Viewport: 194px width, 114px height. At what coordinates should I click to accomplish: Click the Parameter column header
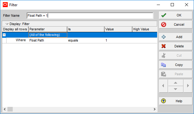(48, 29)
